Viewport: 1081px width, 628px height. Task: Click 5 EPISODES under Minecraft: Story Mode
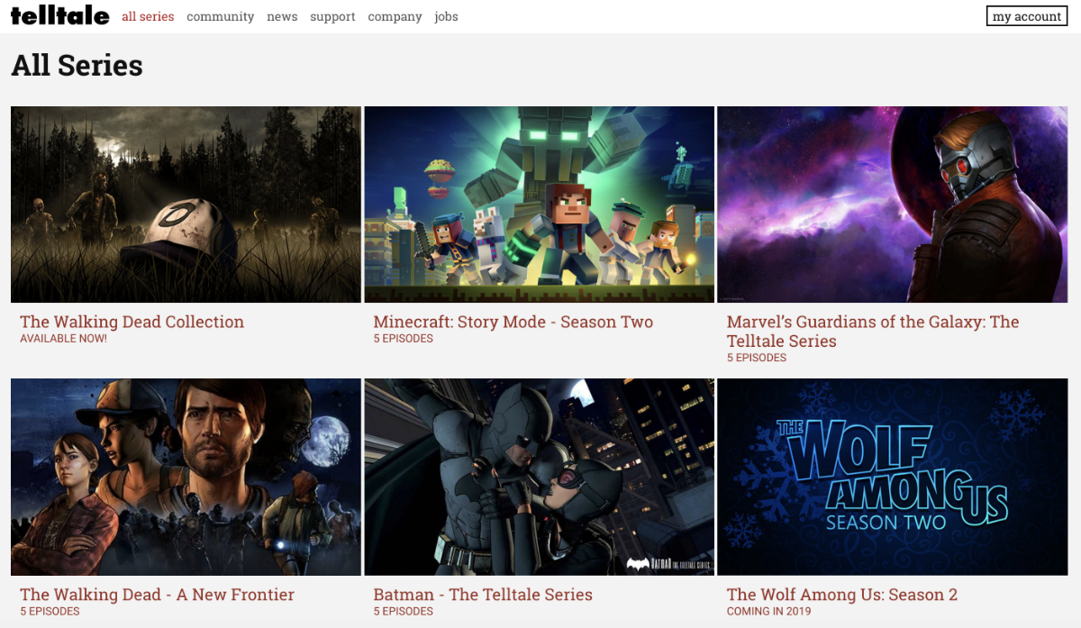403,339
